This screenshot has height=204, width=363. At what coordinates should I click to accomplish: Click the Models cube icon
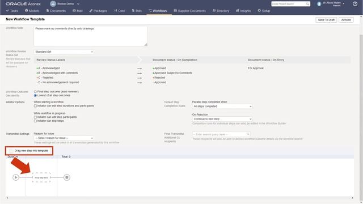tap(27, 10)
